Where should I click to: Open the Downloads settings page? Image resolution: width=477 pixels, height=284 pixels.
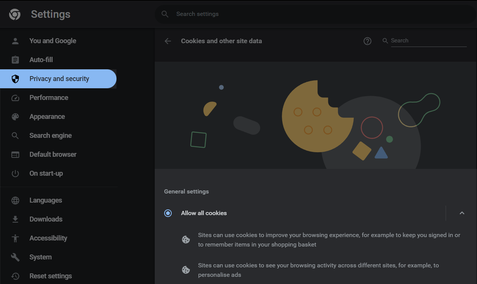point(46,219)
